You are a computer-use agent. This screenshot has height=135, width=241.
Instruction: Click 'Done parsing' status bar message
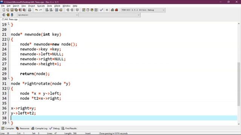(x=113, y=133)
